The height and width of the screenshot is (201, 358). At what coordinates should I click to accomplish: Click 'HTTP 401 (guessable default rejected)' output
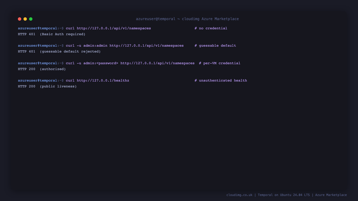[59, 51]
